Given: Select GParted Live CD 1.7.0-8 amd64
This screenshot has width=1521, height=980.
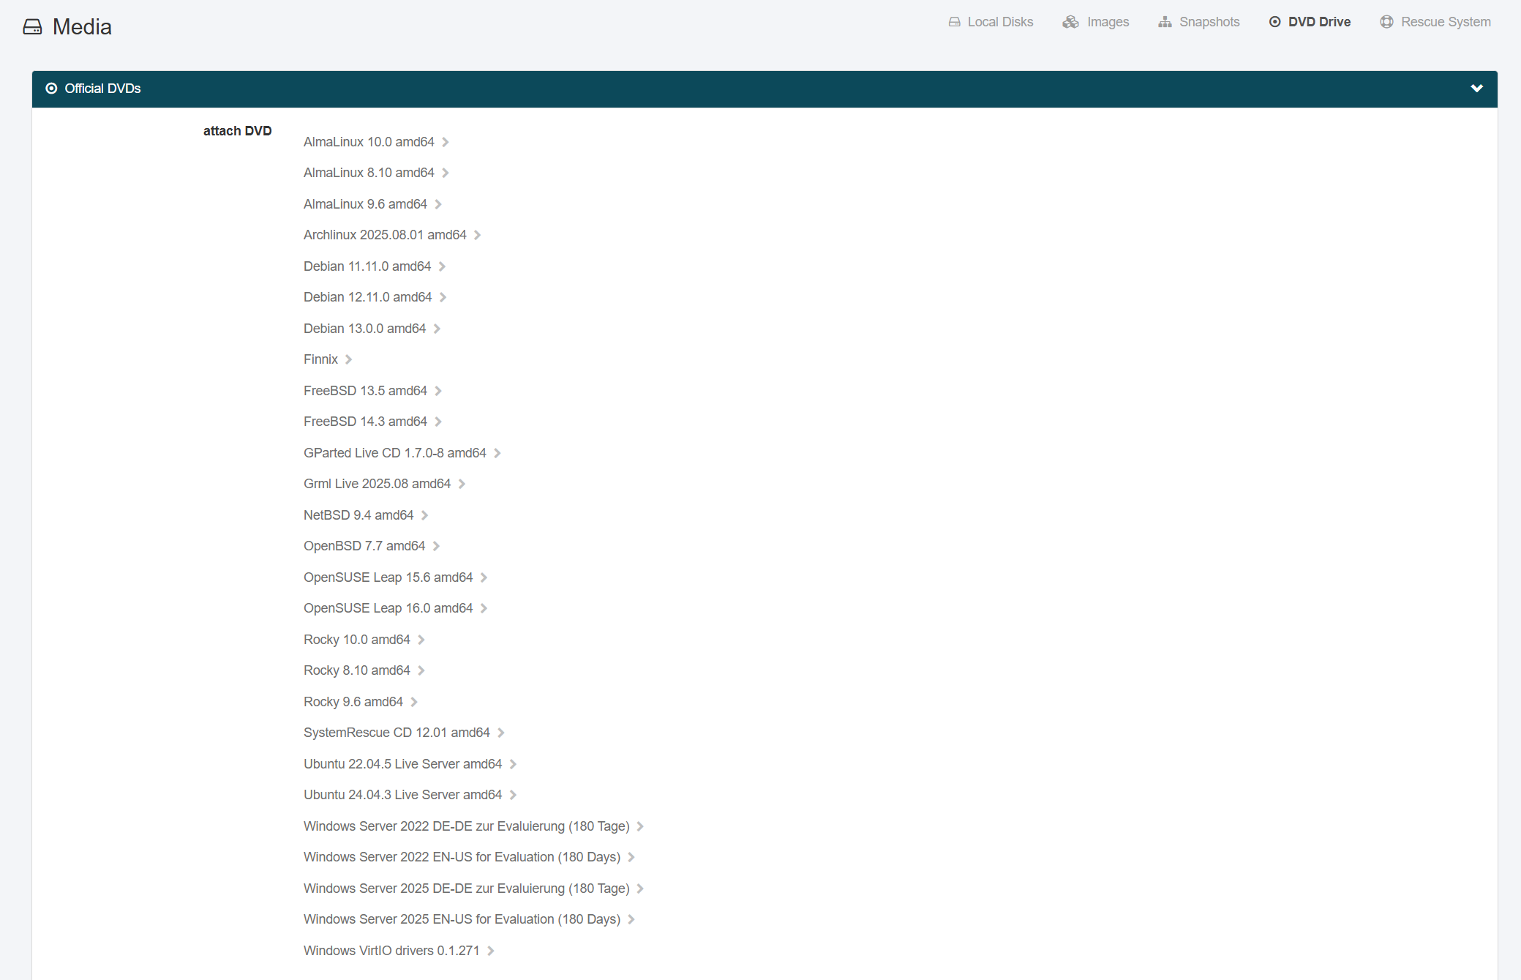Looking at the screenshot, I should 402,453.
